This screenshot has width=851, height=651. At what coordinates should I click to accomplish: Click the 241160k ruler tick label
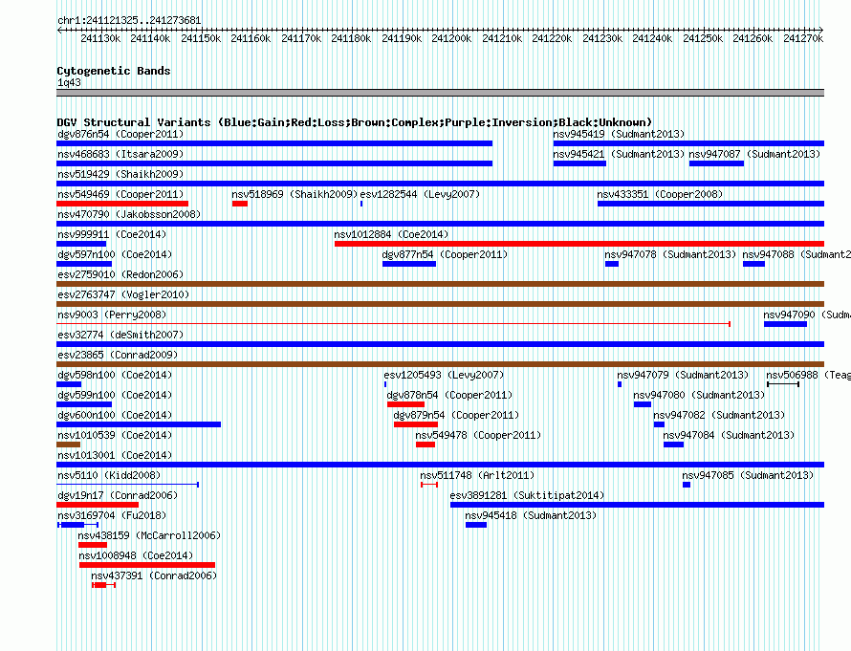pyautogui.click(x=251, y=38)
